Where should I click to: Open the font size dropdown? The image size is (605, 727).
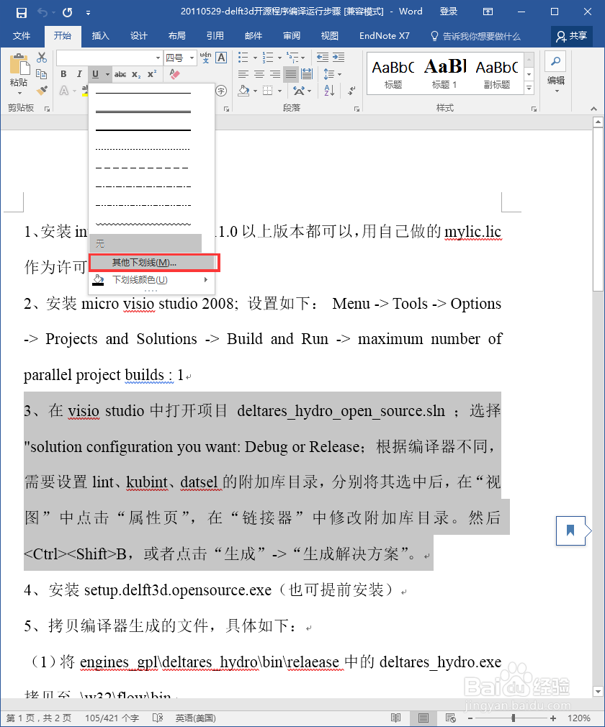[191, 57]
